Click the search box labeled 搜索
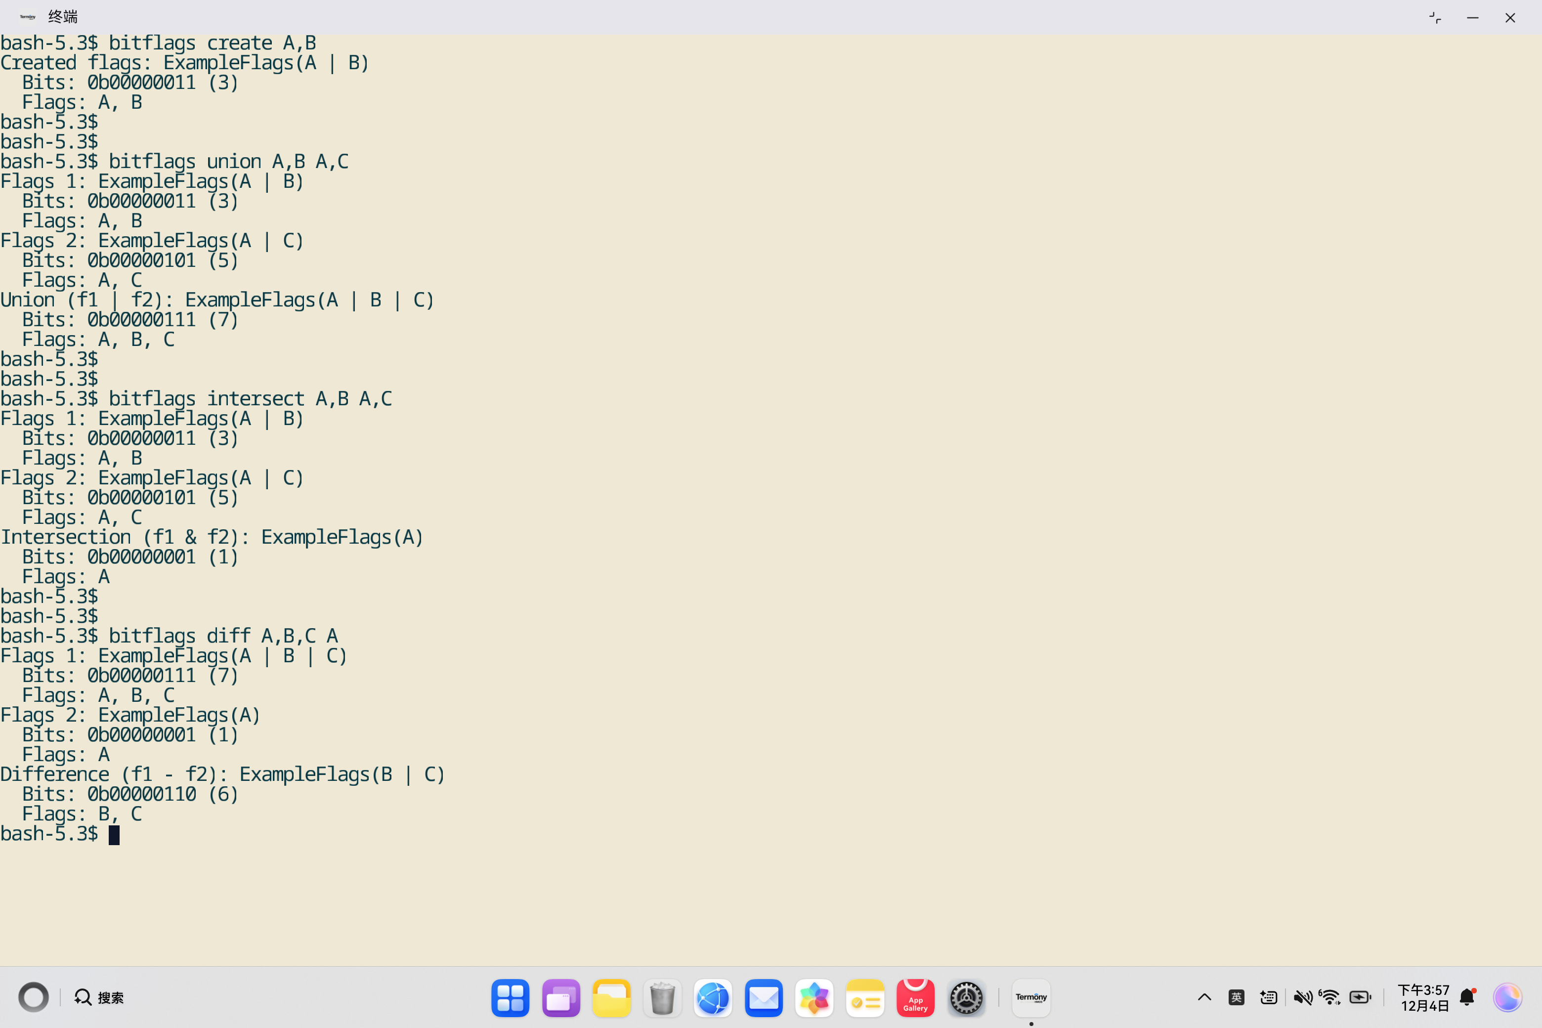The width and height of the screenshot is (1542, 1028). click(x=100, y=997)
